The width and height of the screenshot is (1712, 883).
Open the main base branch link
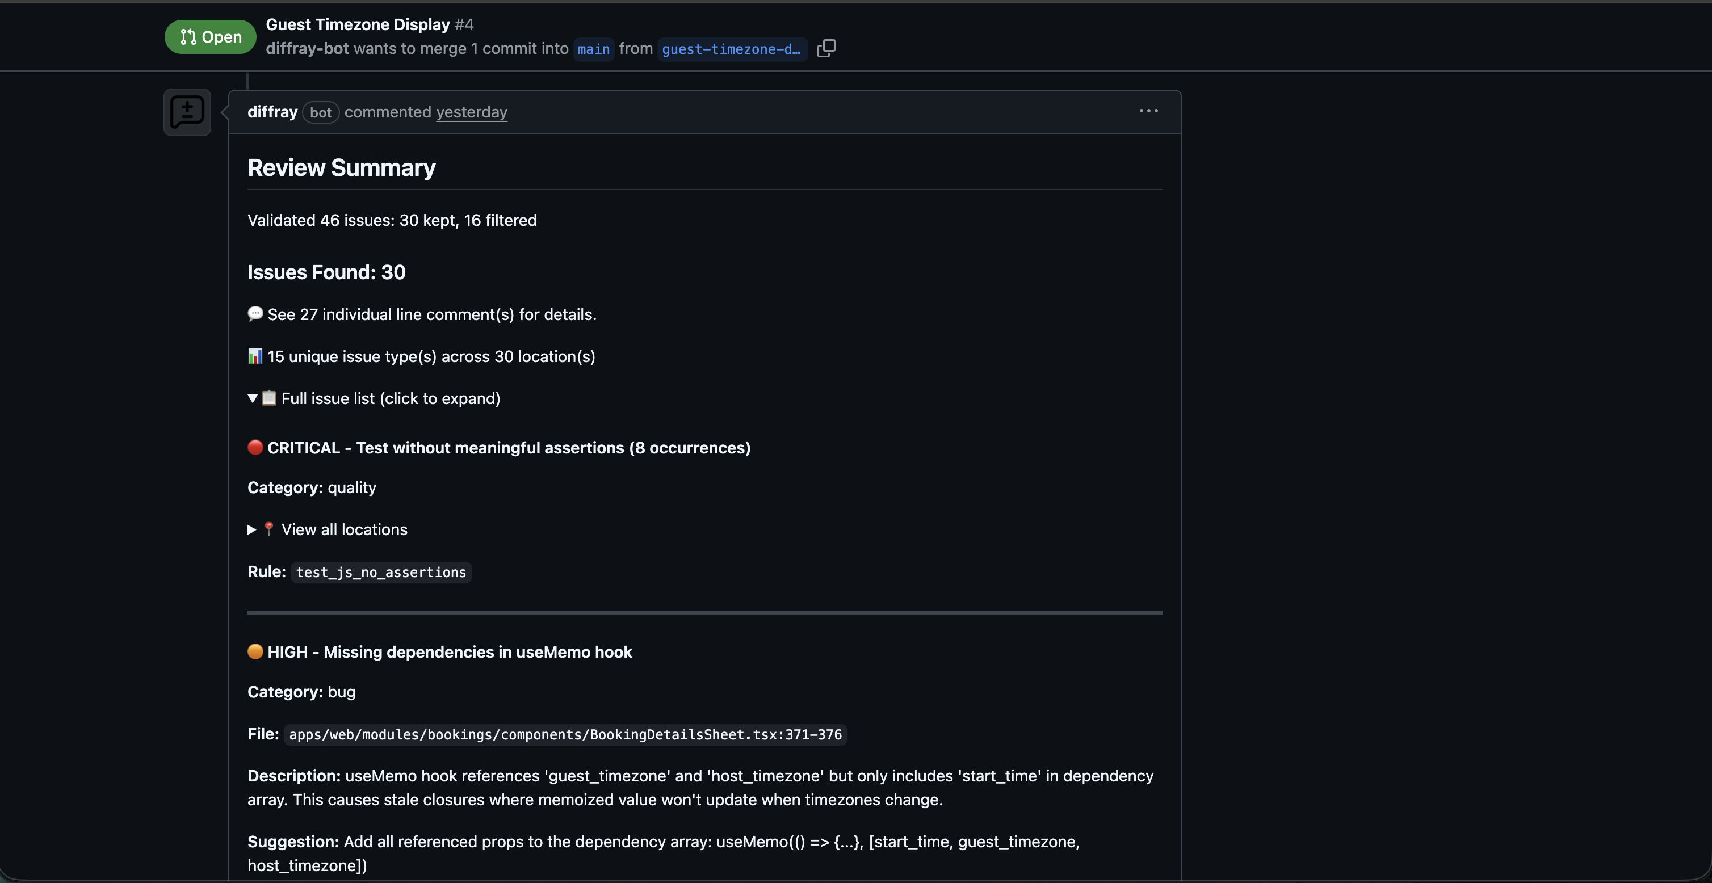(594, 49)
